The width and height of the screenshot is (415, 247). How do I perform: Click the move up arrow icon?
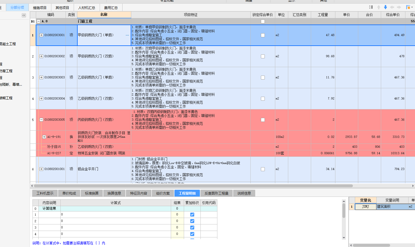coord(379,7)
